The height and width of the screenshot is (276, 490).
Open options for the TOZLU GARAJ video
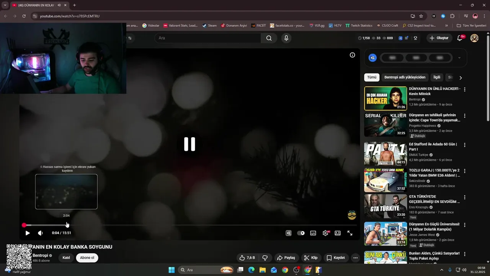[x=465, y=171]
